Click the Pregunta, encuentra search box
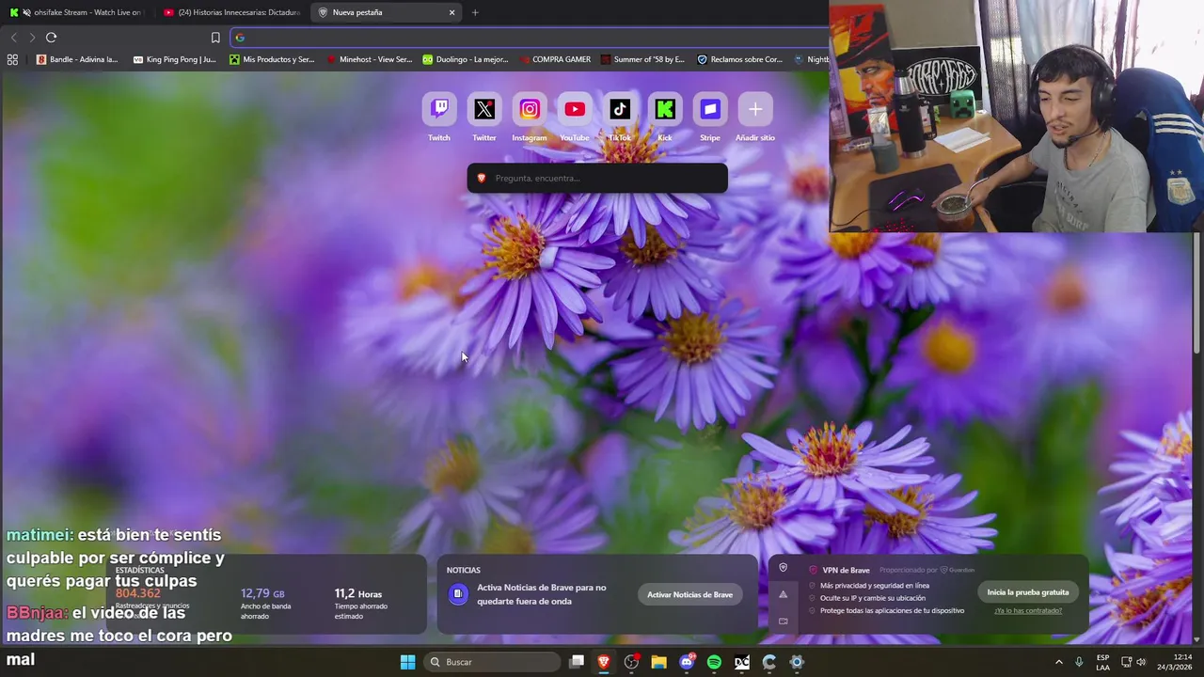This screenshot has height=677, width=1204. 597,178
